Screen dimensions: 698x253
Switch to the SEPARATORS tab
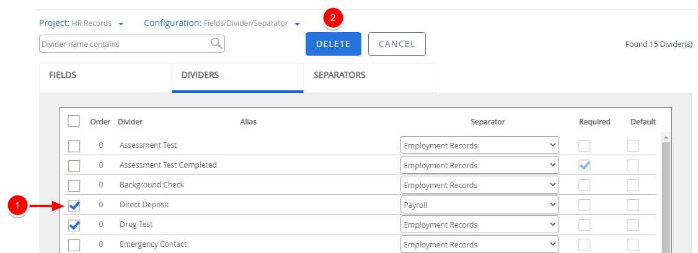click(x=369, y=75)
